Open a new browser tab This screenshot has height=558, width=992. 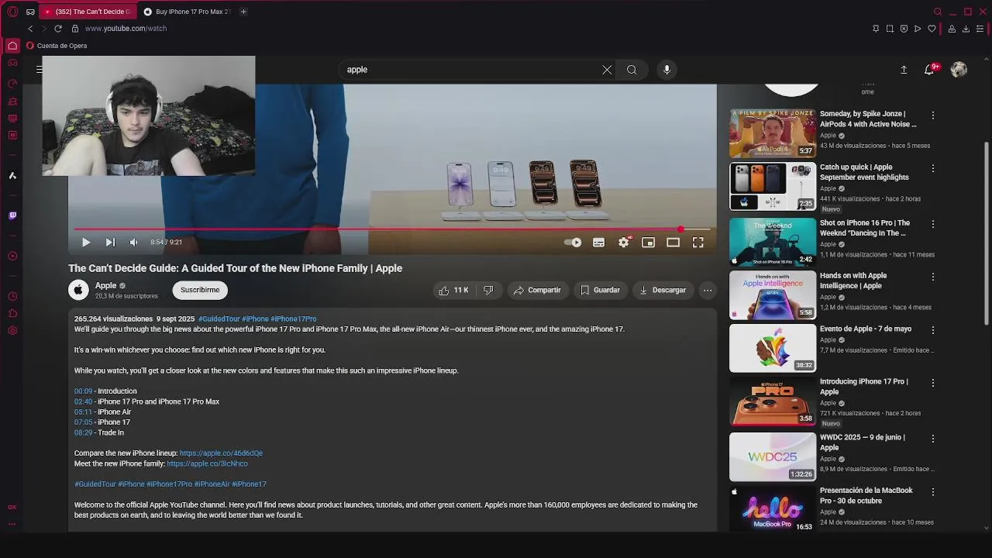(x=243, y=12)
